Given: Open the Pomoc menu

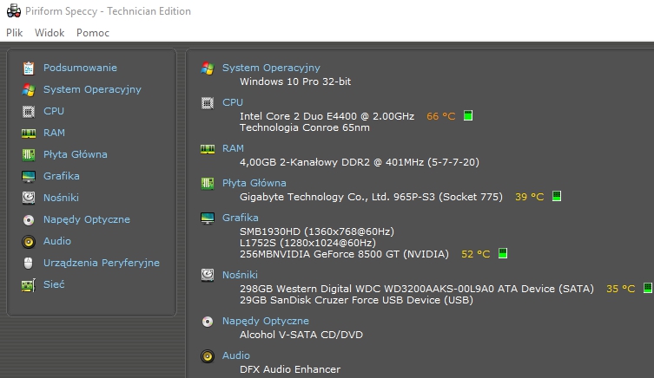Looking at the screenshot, I should pyautogui.click(x=93, y=33).
